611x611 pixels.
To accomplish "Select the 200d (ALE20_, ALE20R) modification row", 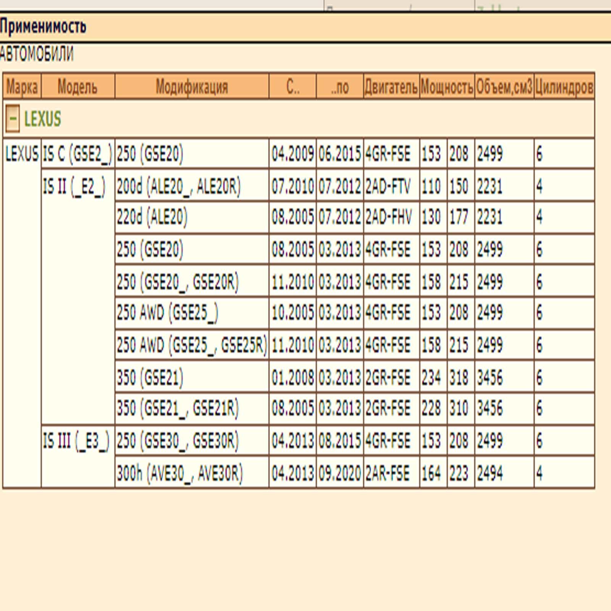I will [355, 186].
